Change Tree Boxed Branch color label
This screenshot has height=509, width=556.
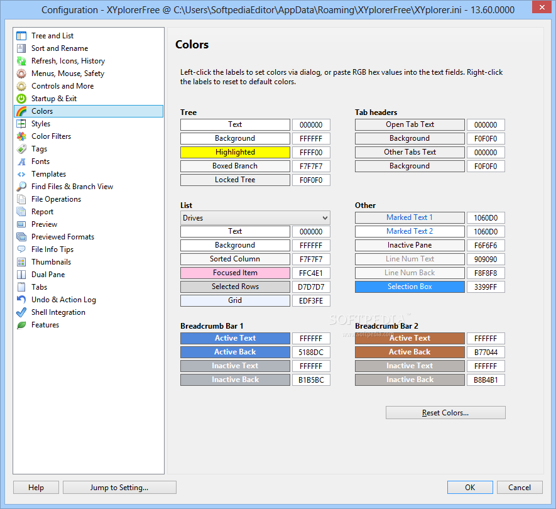click(235, 166)
